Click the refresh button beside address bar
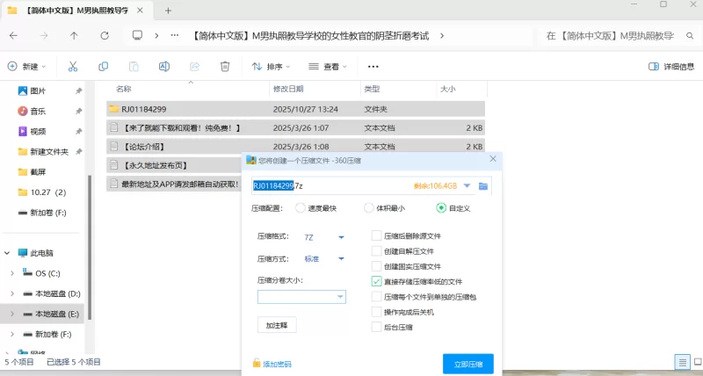703x376 pixels. pos(105,36)
